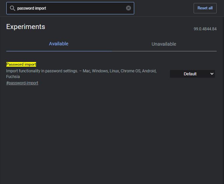The image size is (224, 184).
Task: Click the word Fuchsia in the description
Action: [13, 77]
